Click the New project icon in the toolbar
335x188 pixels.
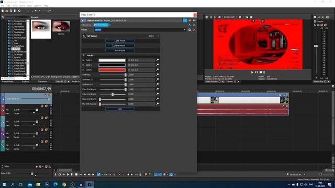(x=3, y=10)
